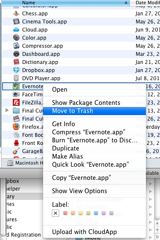This screenshot has height=240, width=160.
Task: Select the Cinema Tools.app file name
Action: pos(44,22)
